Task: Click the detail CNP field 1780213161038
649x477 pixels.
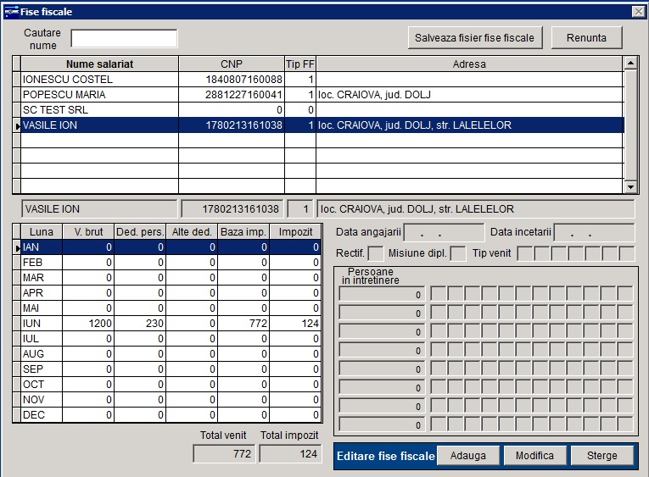Action: 232,209
